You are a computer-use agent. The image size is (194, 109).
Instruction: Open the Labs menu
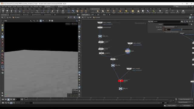31,7
